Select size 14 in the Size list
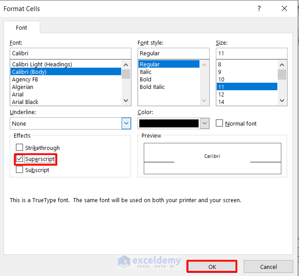The image size is (299, 276). [221, 102]
